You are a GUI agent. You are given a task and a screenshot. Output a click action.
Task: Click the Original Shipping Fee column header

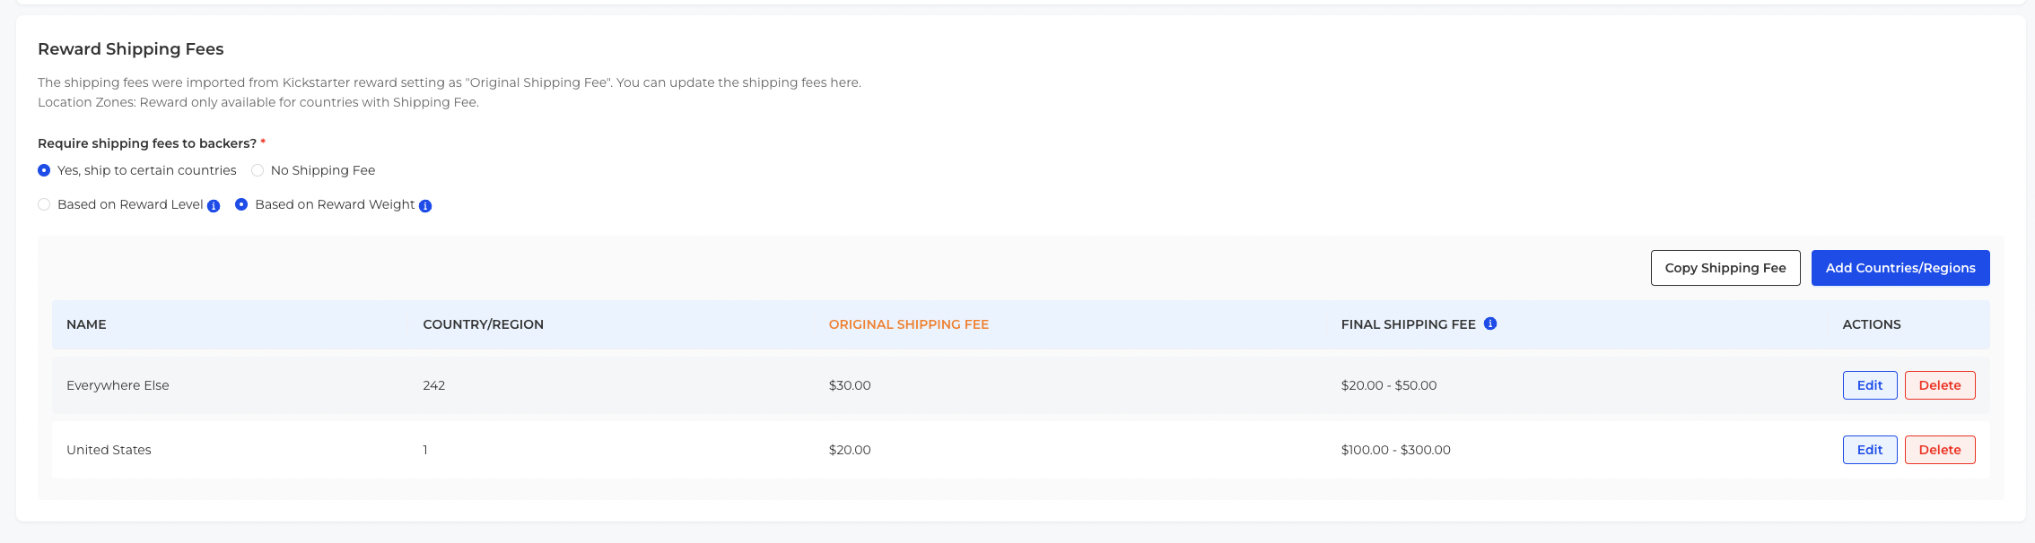[x=908, y=324]
